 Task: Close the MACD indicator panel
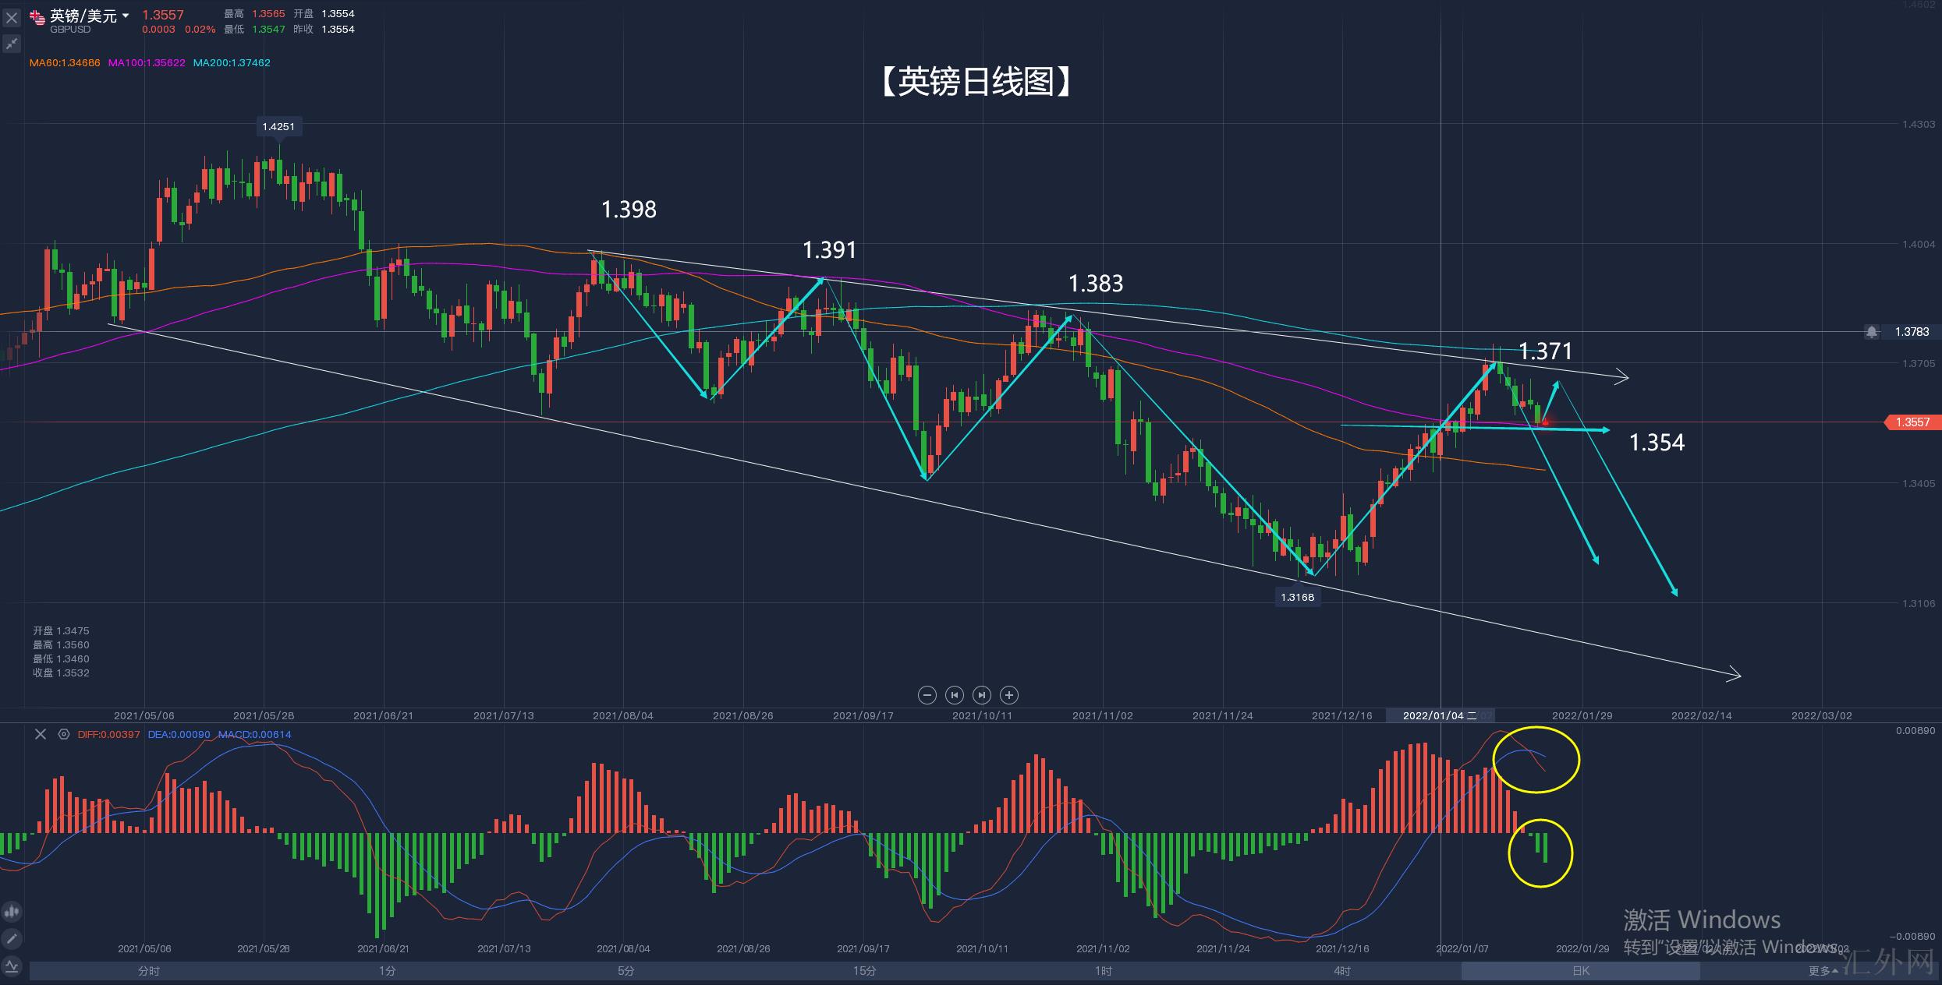(41, 734)
